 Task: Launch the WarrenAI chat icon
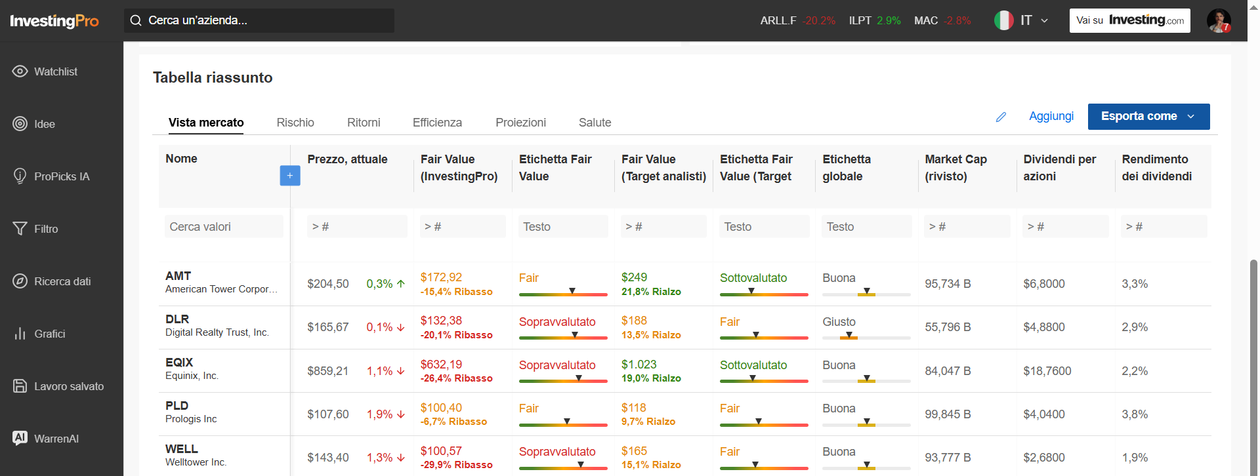pos(20,438)
